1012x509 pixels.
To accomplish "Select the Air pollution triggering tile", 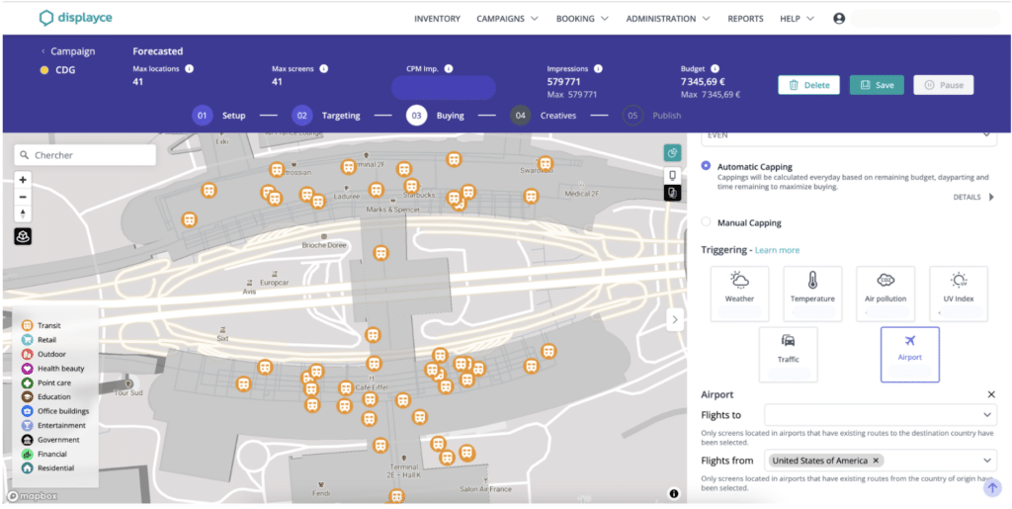I will coord(885,294).
